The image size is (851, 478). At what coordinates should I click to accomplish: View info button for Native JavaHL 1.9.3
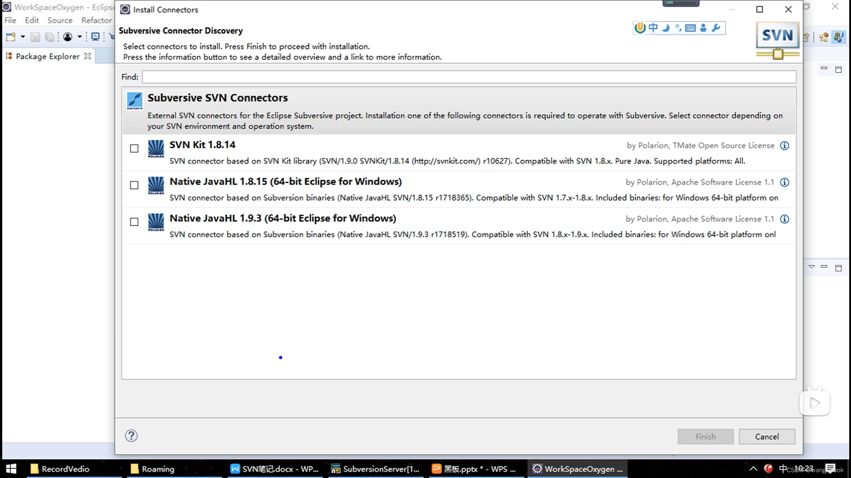785,219
